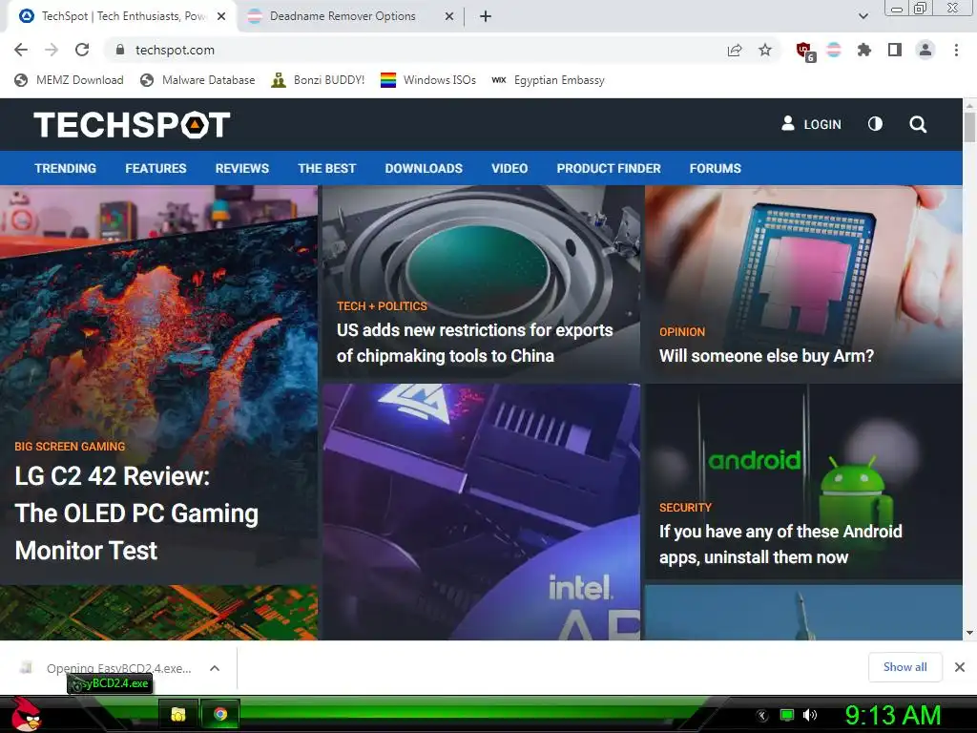The height and width of the screenshot is (733, 977).
Task: Click the OPINION category label
Action: pyautogui.click(x=682, y=331)
